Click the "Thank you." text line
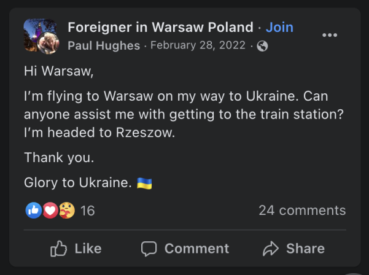This screenshot has width=369, height=275. 59,158
